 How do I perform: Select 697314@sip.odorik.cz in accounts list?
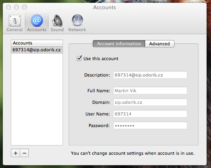[37, 50]
